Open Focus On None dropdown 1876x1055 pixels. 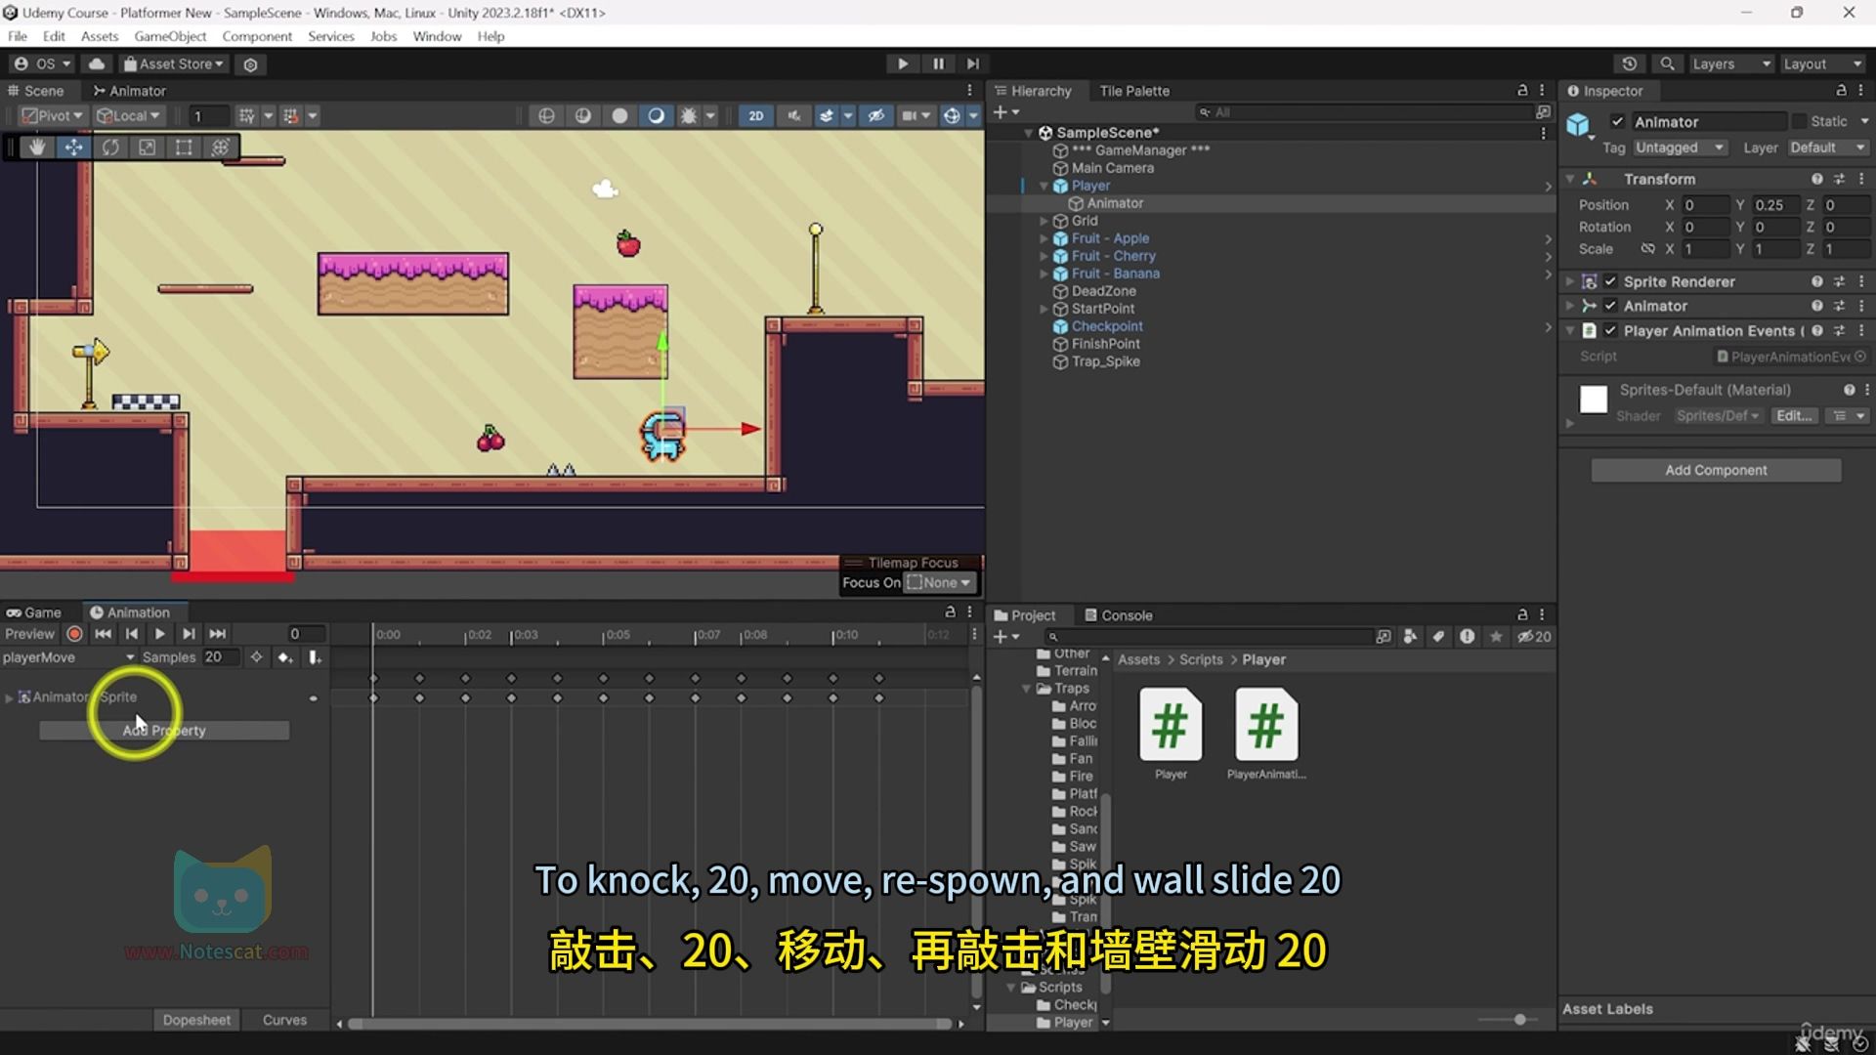[940, 583]
